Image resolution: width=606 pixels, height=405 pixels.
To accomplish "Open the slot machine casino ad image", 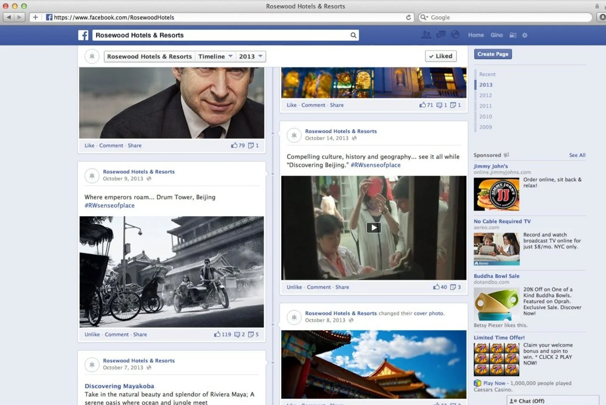I will [497, 359].
